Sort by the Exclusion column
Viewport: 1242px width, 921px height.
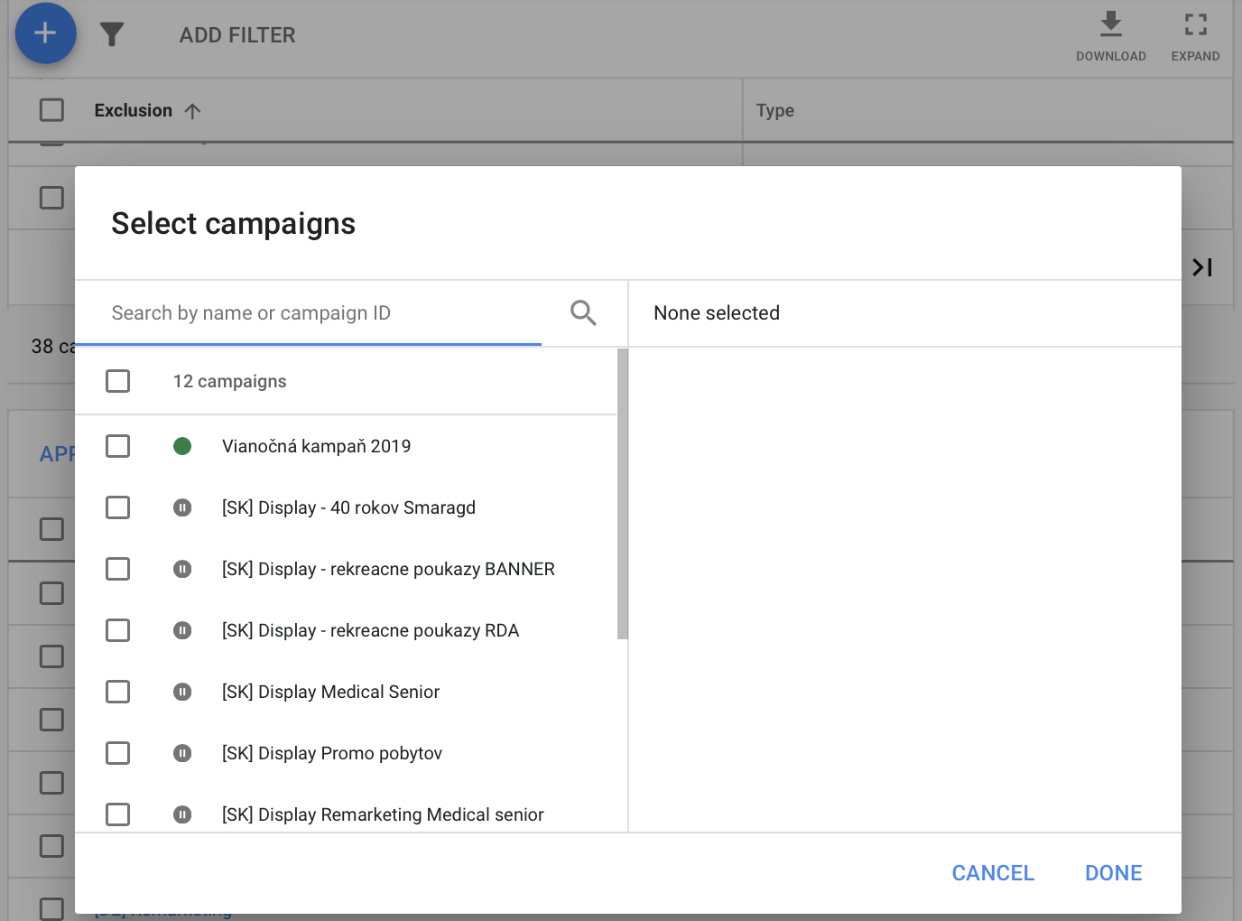[134, 110]
